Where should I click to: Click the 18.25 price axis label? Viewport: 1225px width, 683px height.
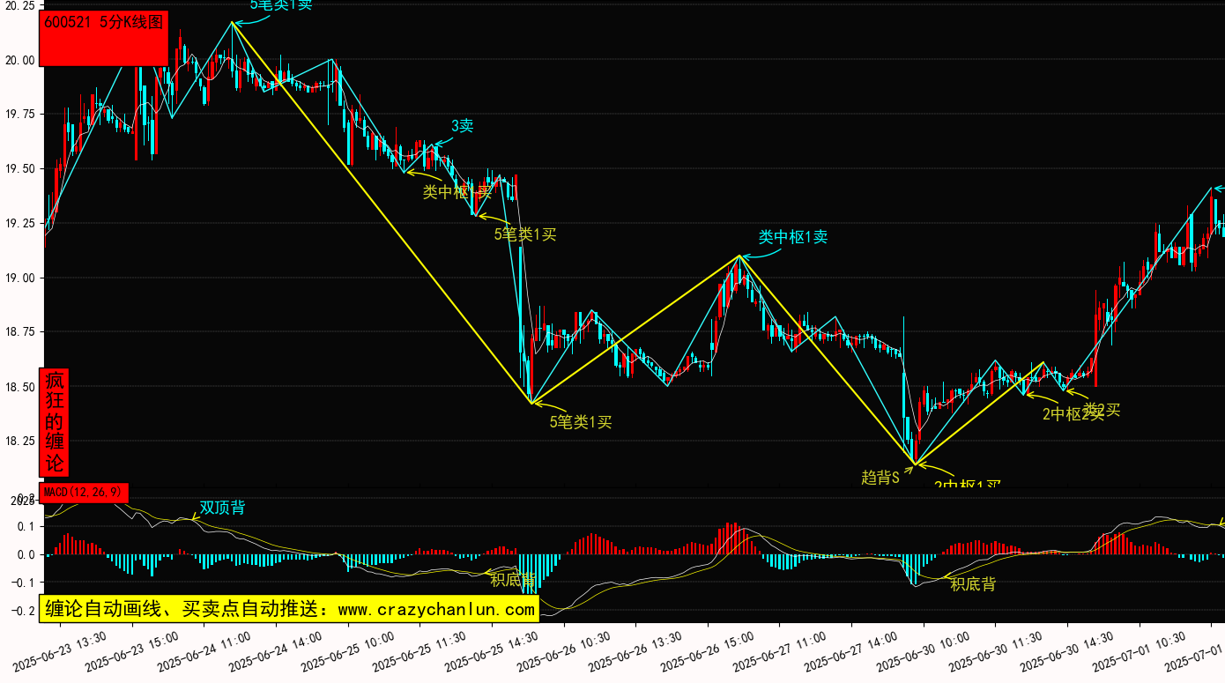point(19,442)
